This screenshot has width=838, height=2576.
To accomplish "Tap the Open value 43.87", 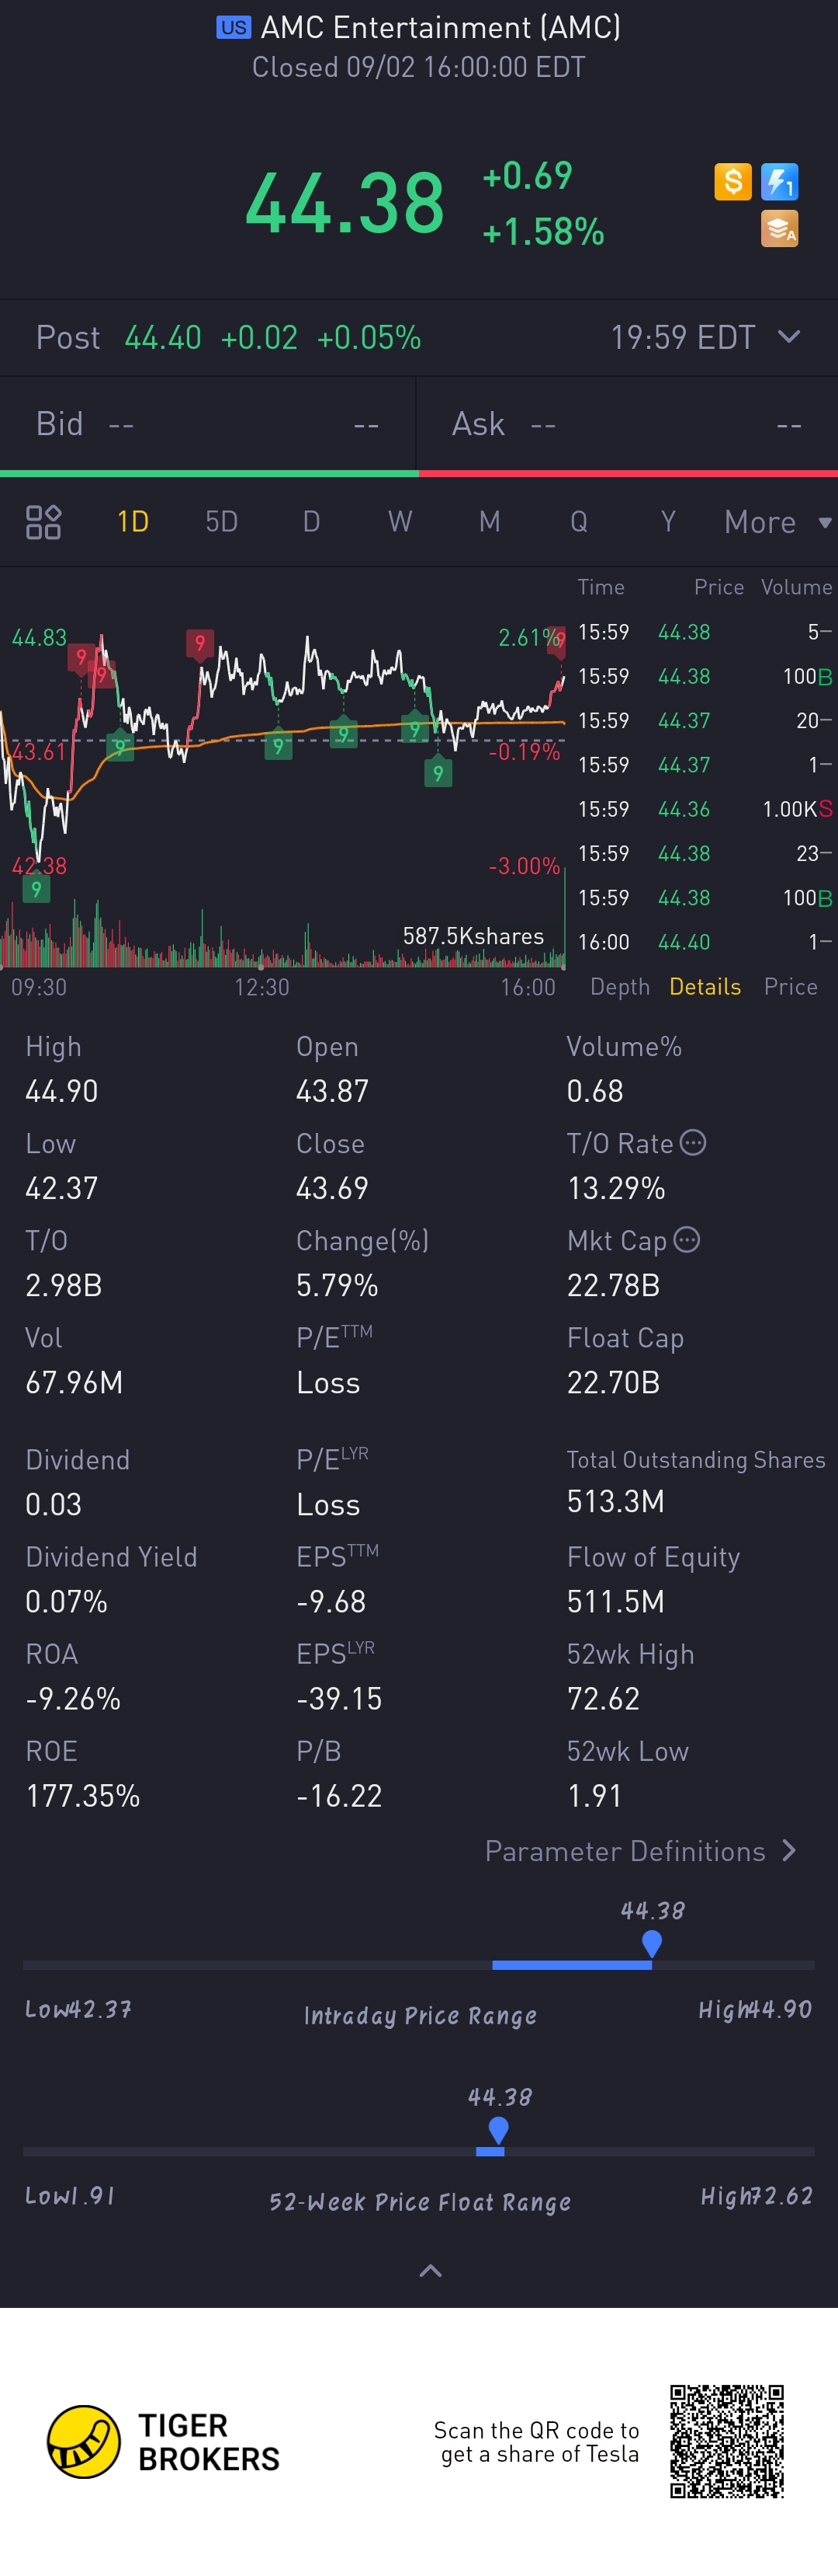I will click(x=333, y=1091).
